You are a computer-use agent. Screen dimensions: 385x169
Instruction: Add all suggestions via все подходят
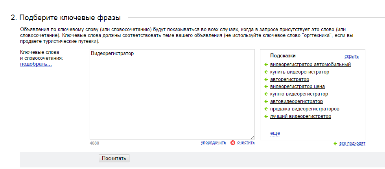pos(352,143)
